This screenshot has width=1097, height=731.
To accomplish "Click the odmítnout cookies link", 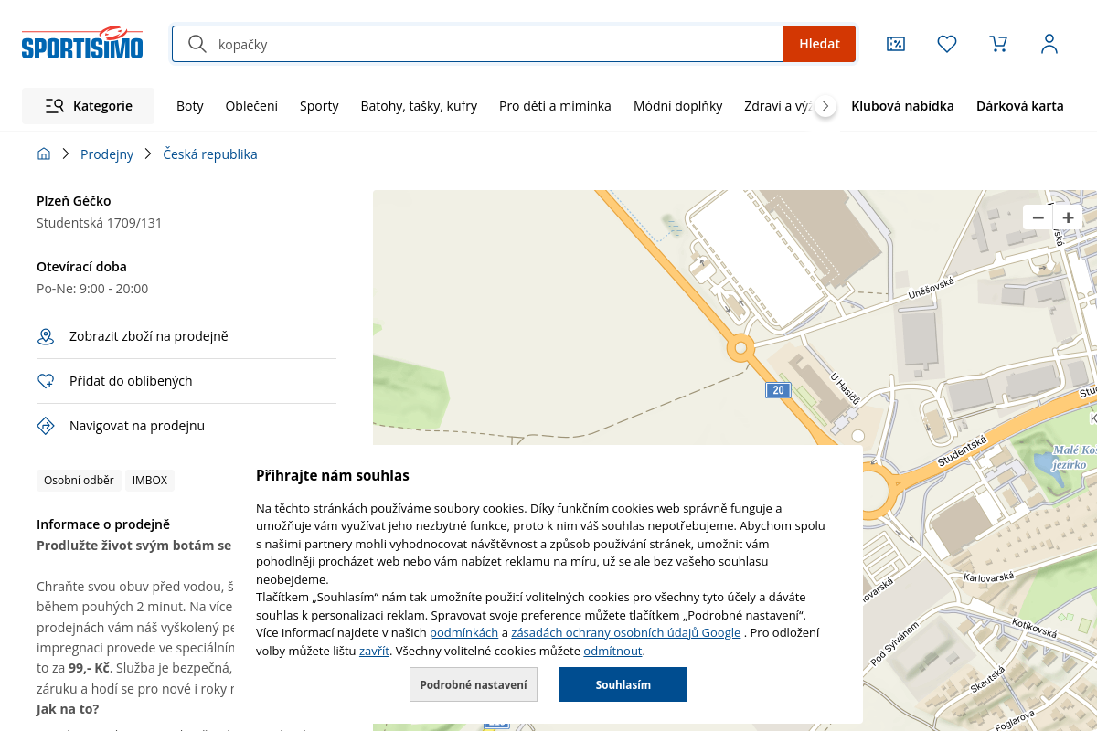I will pyautogui.click(x=612, y=652).
